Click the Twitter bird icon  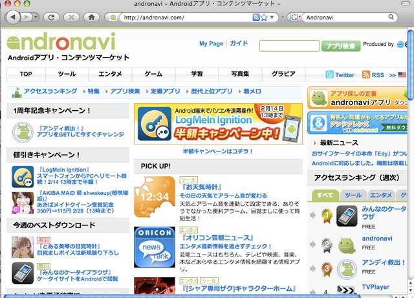click(329, 75)
